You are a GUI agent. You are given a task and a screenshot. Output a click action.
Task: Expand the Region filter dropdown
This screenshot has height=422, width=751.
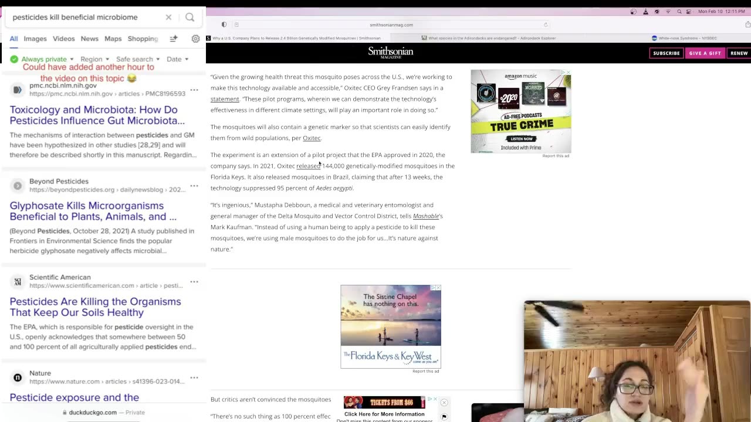[x=94, y=59]
